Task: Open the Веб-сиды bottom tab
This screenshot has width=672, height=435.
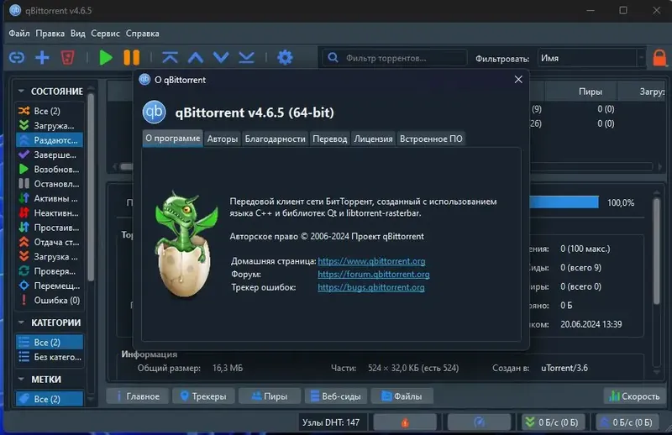Action: point(335,396)
